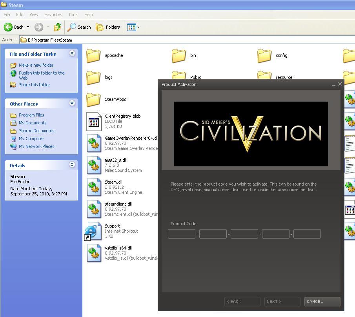Image resolution: width=355 pixels, height=317 pixels.
Task: Open the Views dropdown in toolbar
Action: [x=133, y=27]
